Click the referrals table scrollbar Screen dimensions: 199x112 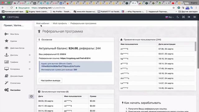coord(196,46)
